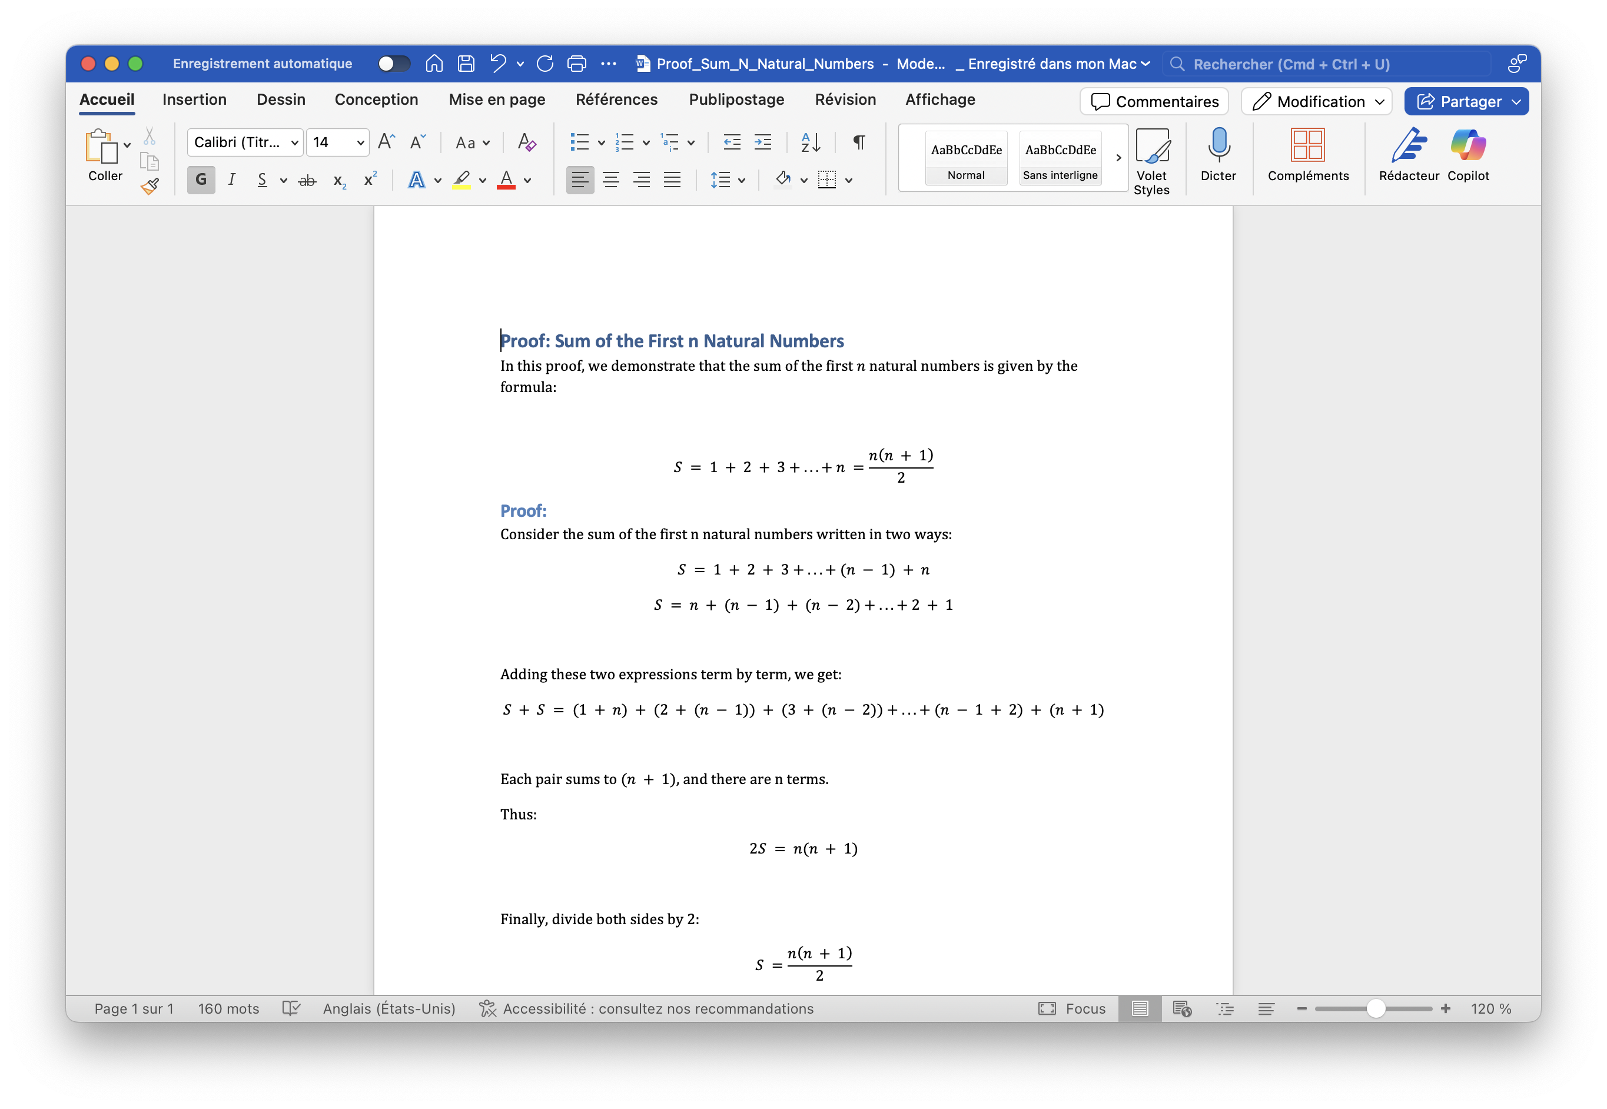
Task: Toggle the Enregistrement automatique switch
Action: (393, 64)
